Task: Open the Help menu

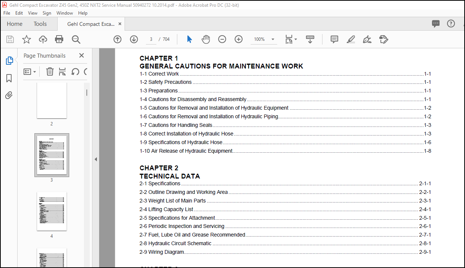Action: click(x=83, y=13)
